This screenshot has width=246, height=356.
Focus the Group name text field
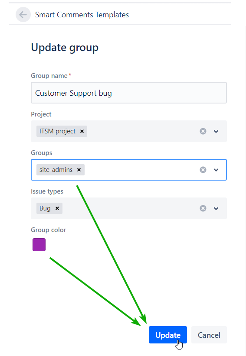pyautogui.click(x=129, y=93)
